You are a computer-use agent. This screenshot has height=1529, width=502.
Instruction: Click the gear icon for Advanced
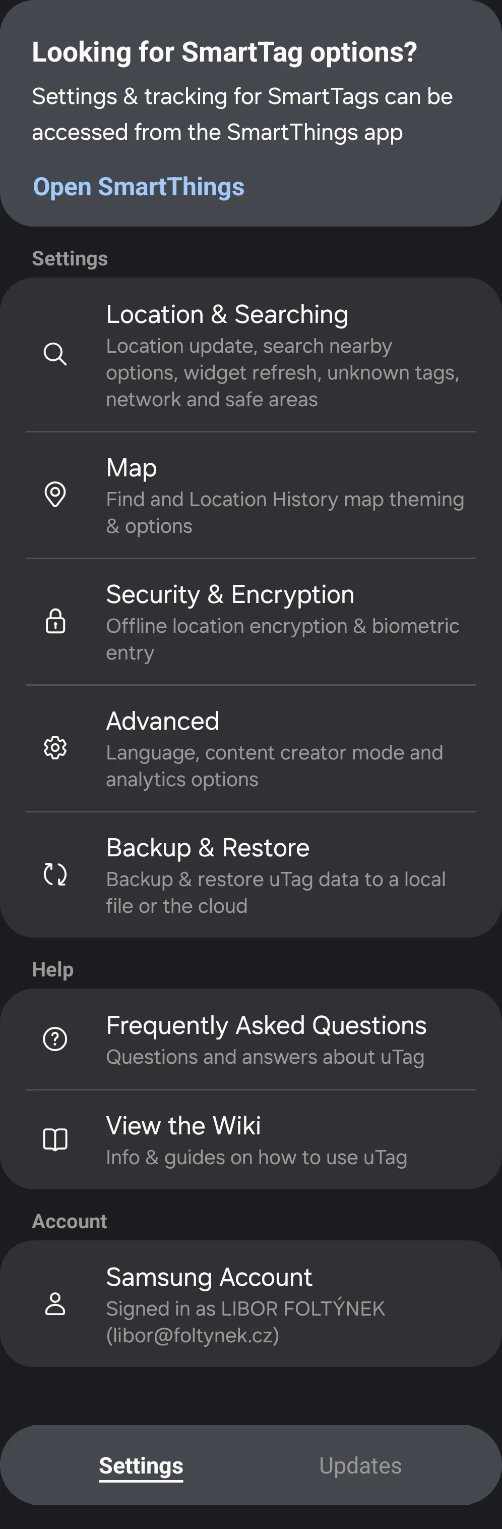click(55, 748)
